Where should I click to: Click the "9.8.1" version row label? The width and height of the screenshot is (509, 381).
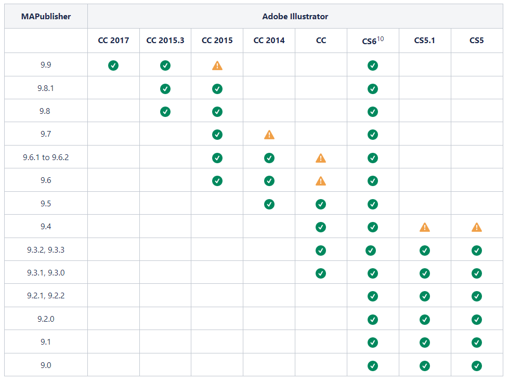(x=46, y=88)
